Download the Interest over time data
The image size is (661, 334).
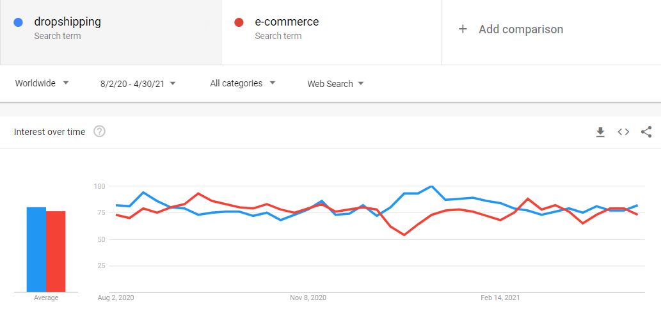click(600, 132)
